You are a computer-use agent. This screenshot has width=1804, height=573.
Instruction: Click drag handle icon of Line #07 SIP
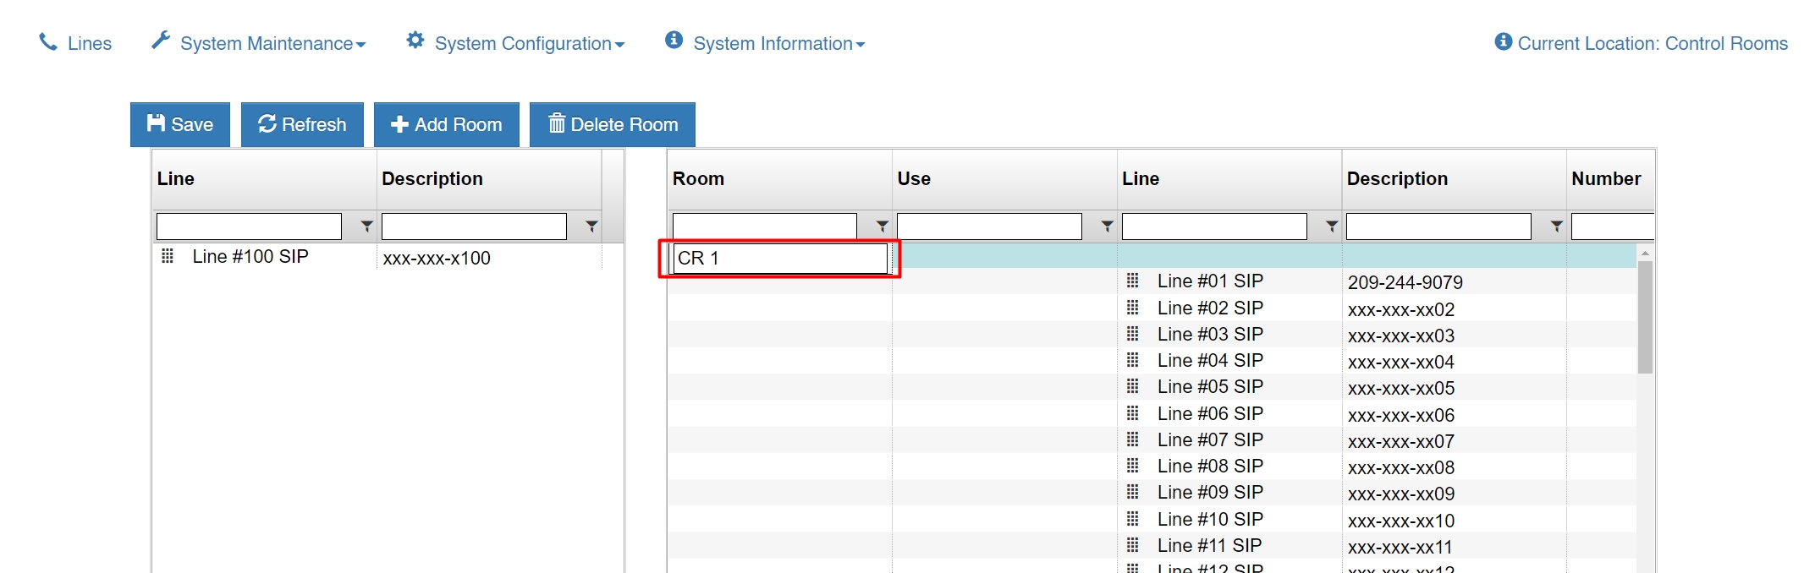(1133, 439)
